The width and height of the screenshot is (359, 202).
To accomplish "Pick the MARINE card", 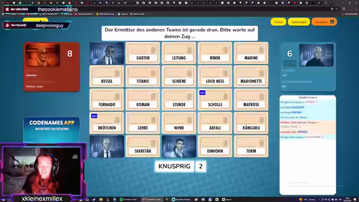I will (x=251, y=53).
